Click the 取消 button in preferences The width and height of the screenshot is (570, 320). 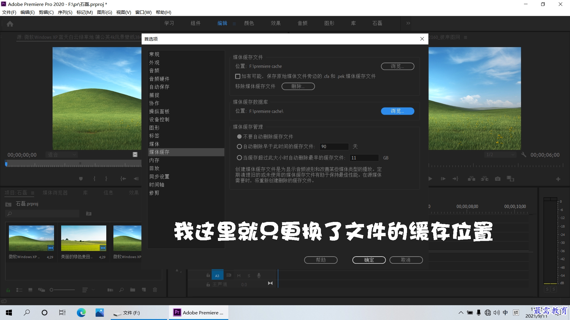pos(406,260)
